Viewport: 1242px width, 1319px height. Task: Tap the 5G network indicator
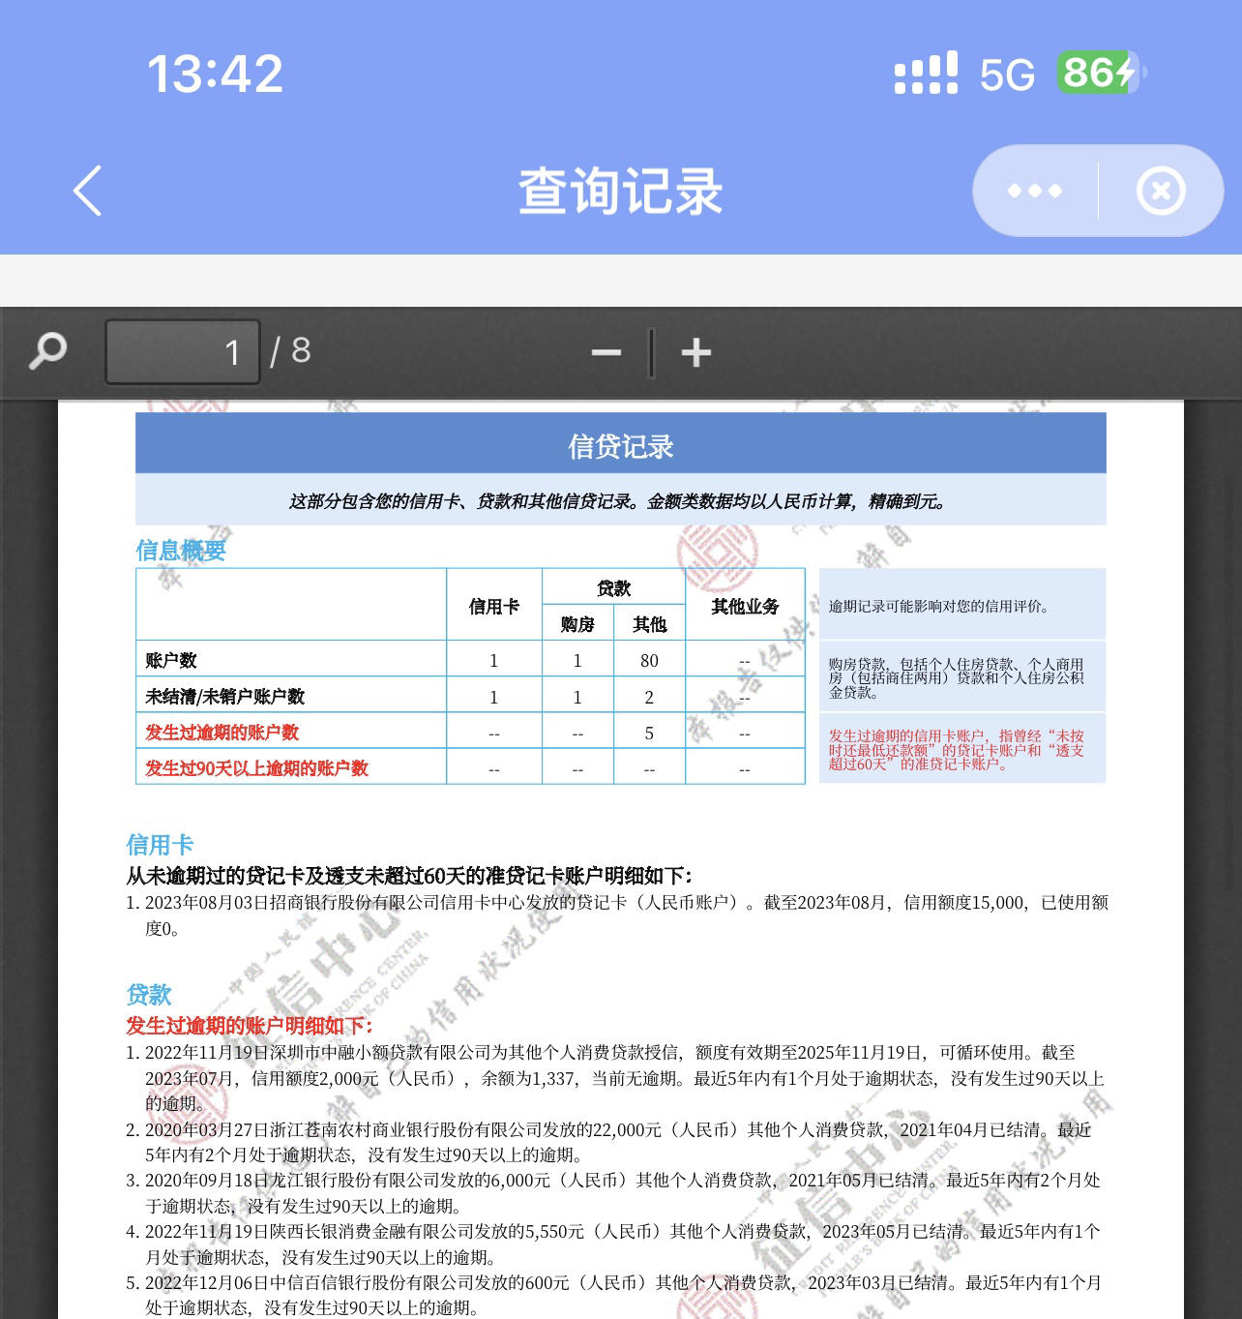[1007, 75]
